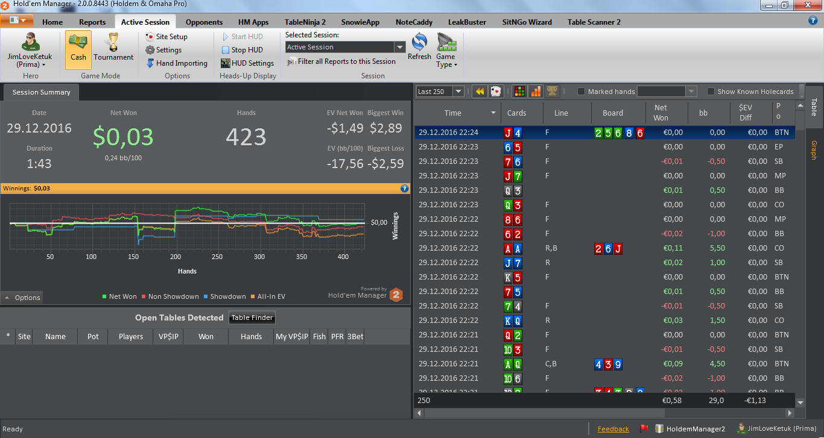Click the Table Finder button
Viewport: 824px width, 438px height.
252,318
